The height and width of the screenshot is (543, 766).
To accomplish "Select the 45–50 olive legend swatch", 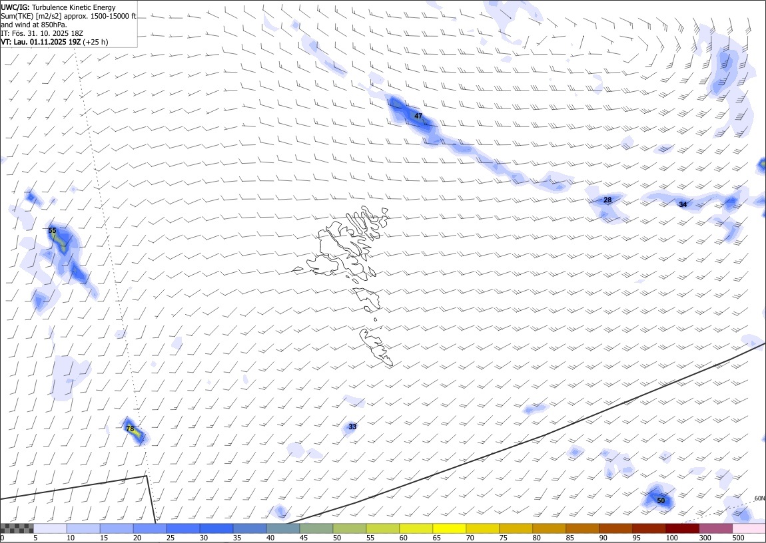I will coord(316,528).
